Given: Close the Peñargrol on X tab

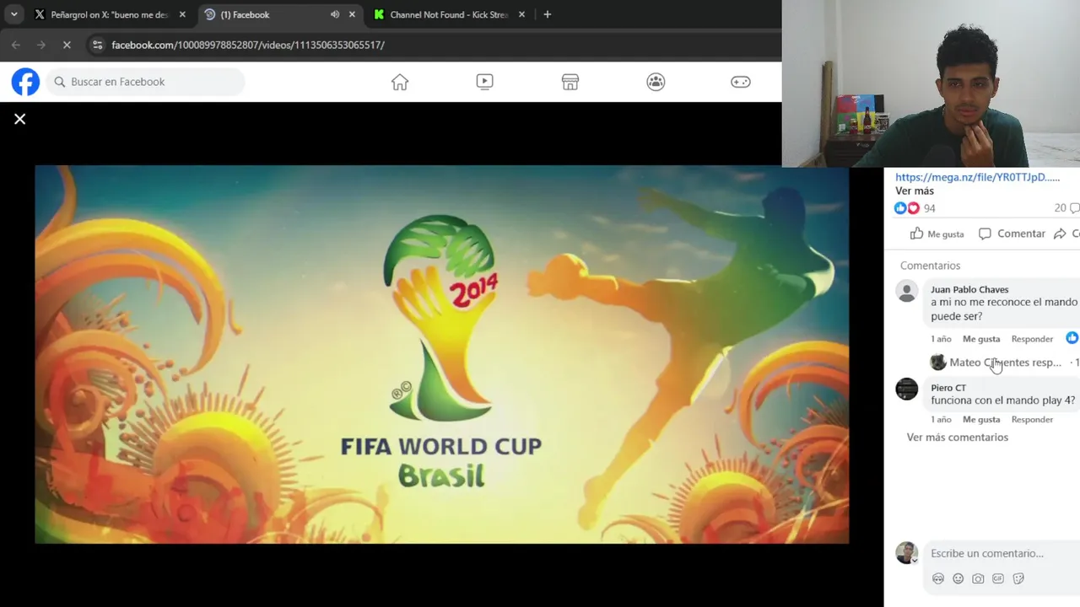Looking at the screenshot, I should 182,14.
